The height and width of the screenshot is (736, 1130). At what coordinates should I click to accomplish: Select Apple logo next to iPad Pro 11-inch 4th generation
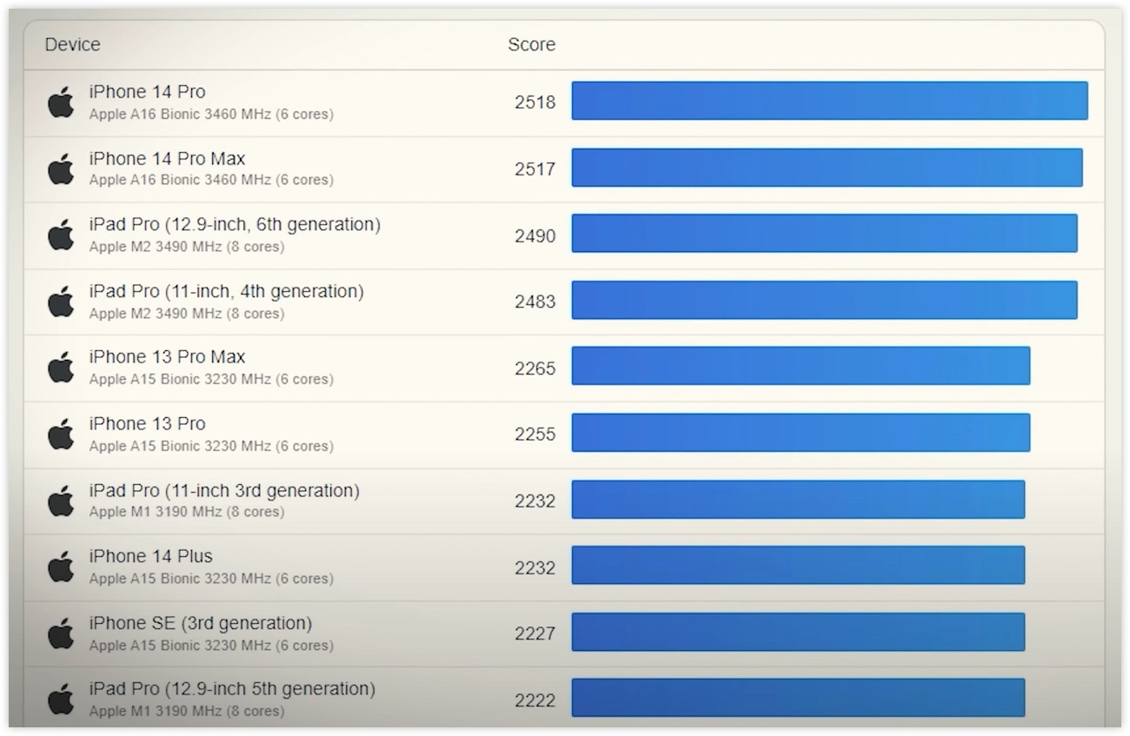coord(61,302)
